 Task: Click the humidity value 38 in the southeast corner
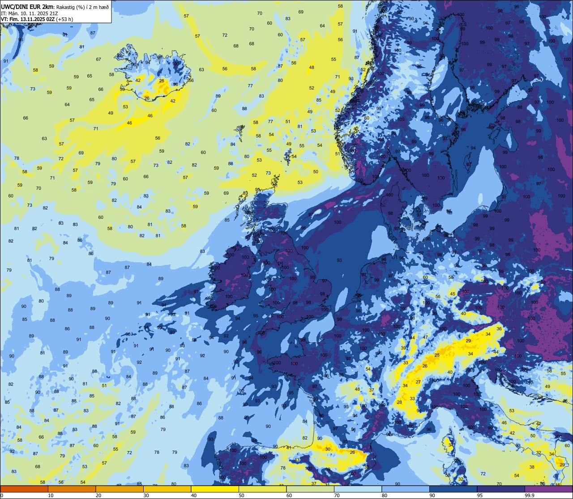(x=532, y=467)
